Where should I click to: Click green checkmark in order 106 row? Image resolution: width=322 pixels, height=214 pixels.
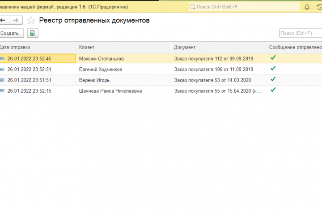273,68
